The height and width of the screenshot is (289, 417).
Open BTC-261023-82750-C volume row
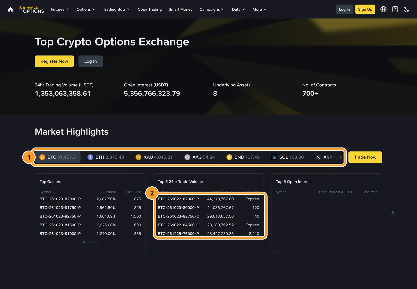[208, 216]
